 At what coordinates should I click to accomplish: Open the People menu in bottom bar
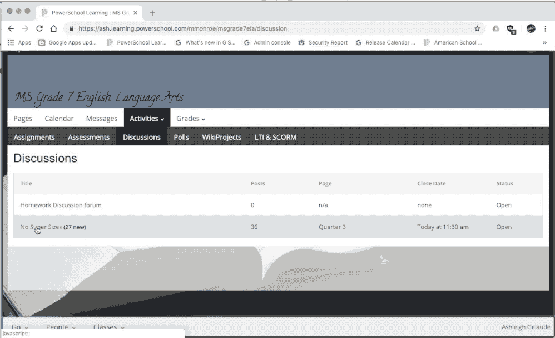(60, 327)
